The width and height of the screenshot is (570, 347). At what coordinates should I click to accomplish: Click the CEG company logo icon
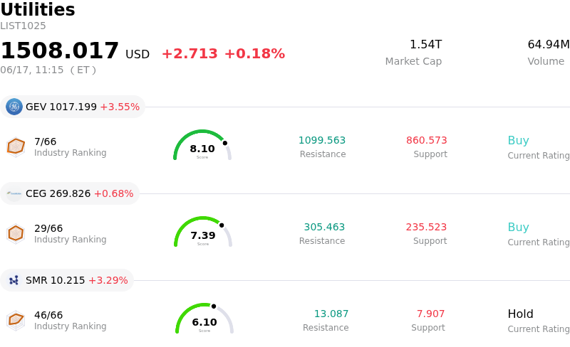(x=14, y=193)
